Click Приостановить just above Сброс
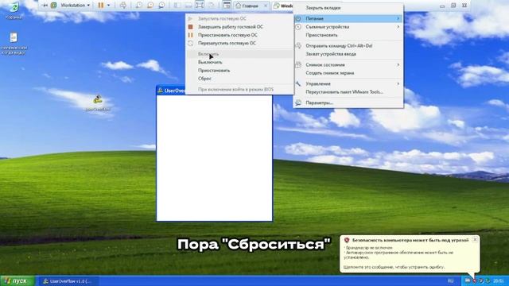This screenshot has width=509, height=286. (x=214, y=71)
